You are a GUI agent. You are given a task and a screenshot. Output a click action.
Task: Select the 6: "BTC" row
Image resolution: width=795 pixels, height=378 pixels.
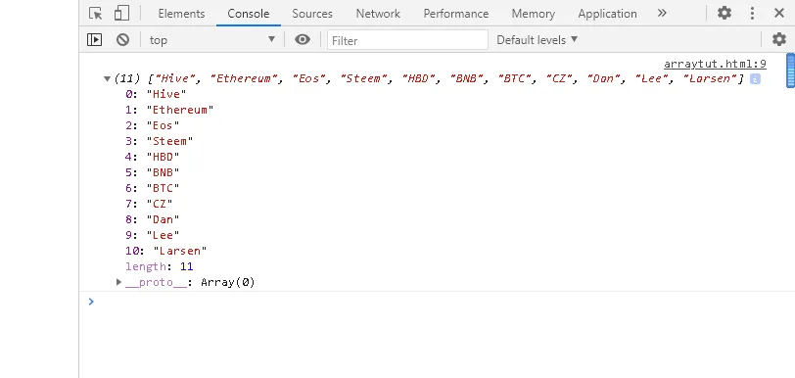tap(153, 189)
